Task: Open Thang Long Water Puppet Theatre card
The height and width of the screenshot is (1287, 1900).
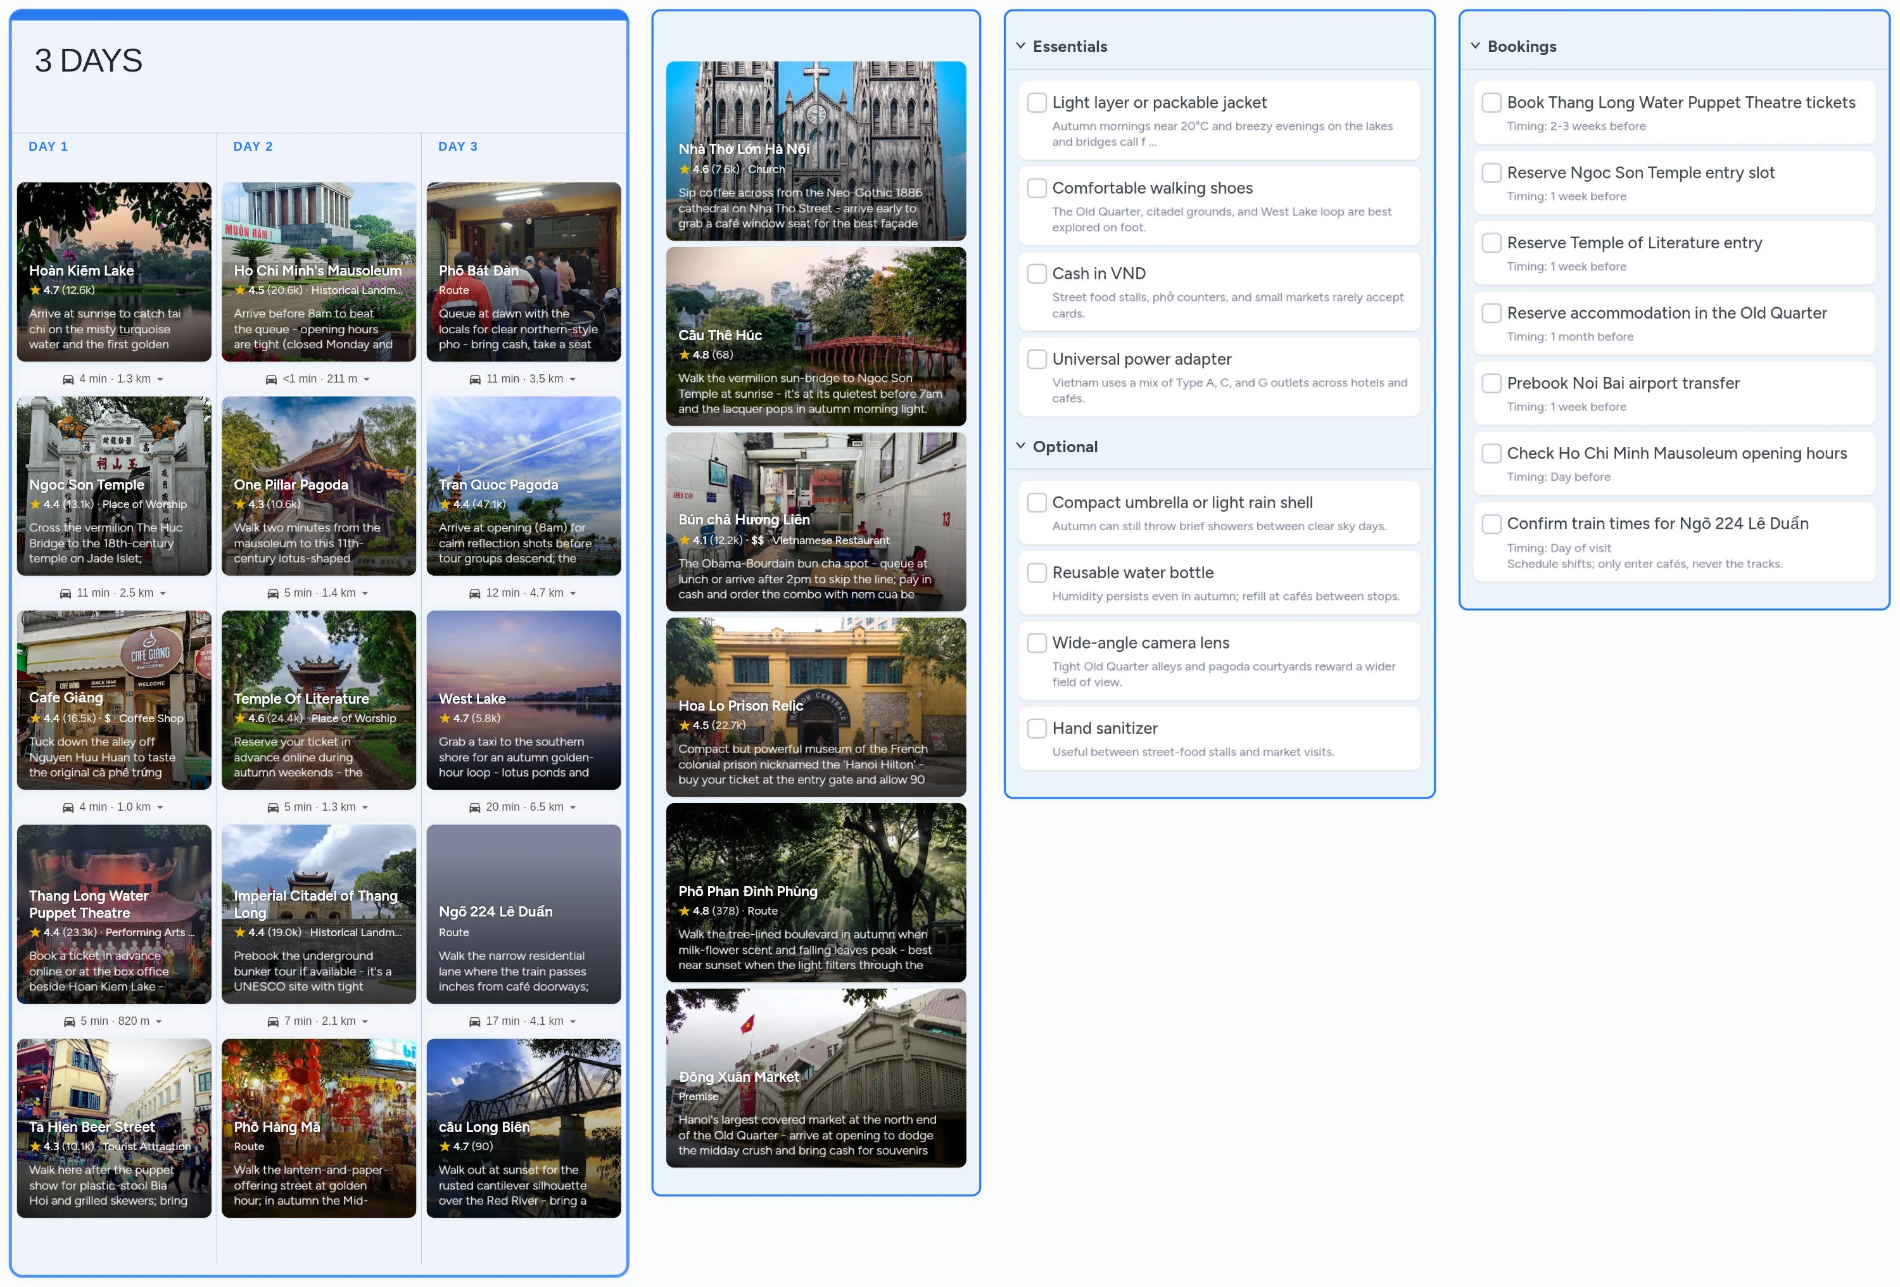Action: point(115,915)
